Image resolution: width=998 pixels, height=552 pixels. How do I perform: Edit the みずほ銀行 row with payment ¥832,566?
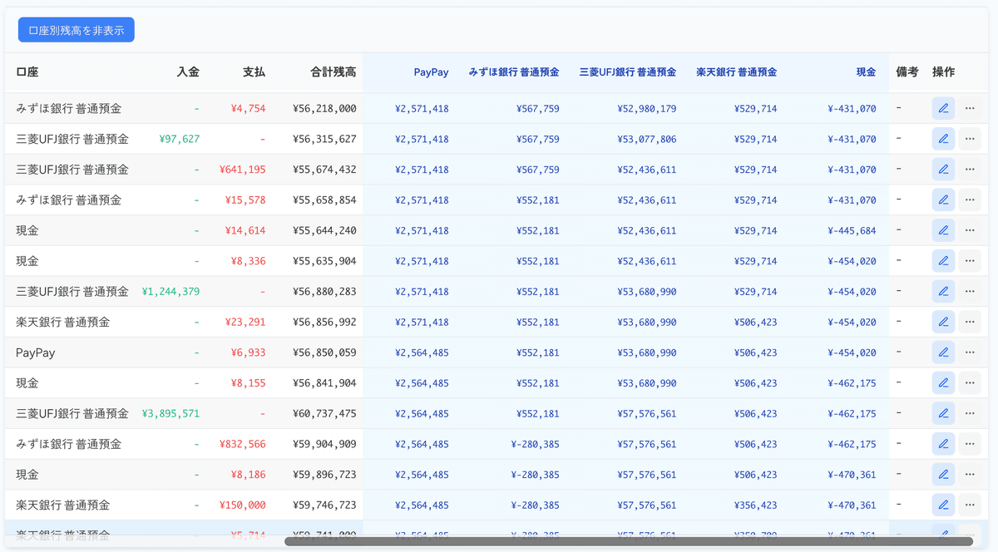tap(943, 444)
